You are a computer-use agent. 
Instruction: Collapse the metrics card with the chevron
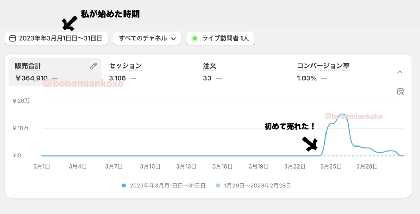(400, 72)
